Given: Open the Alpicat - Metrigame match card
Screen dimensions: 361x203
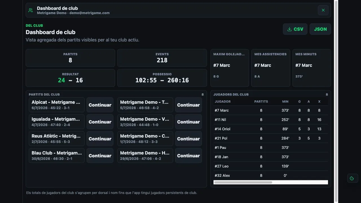Looking at the screenshot, I should (57, 105).
